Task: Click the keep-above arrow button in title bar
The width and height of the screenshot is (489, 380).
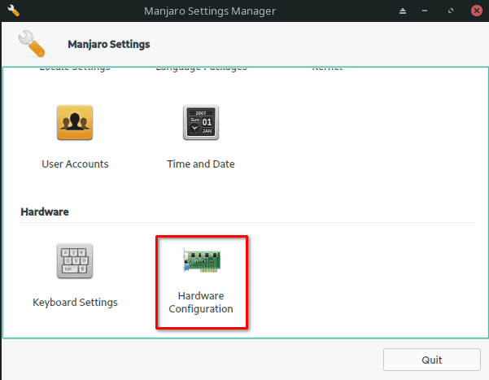Action: 403,11
